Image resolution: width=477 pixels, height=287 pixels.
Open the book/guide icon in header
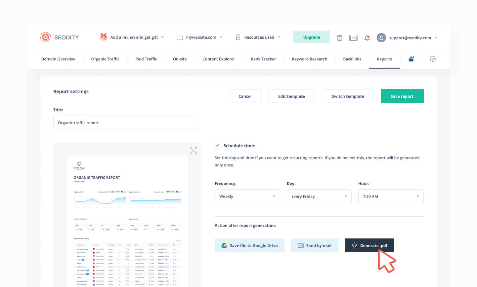click(339, 38)
